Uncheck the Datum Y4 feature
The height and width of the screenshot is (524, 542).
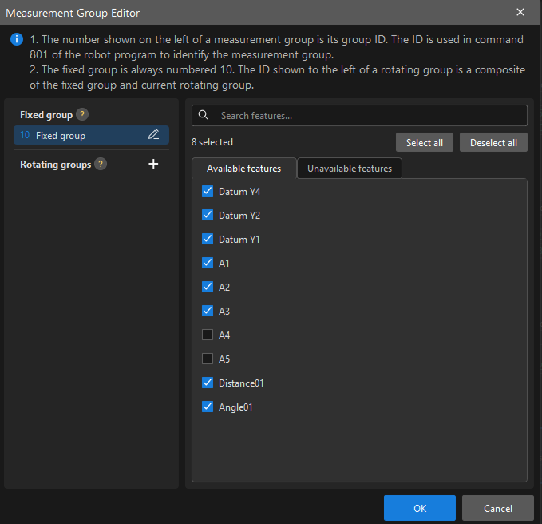pos(208,191)
